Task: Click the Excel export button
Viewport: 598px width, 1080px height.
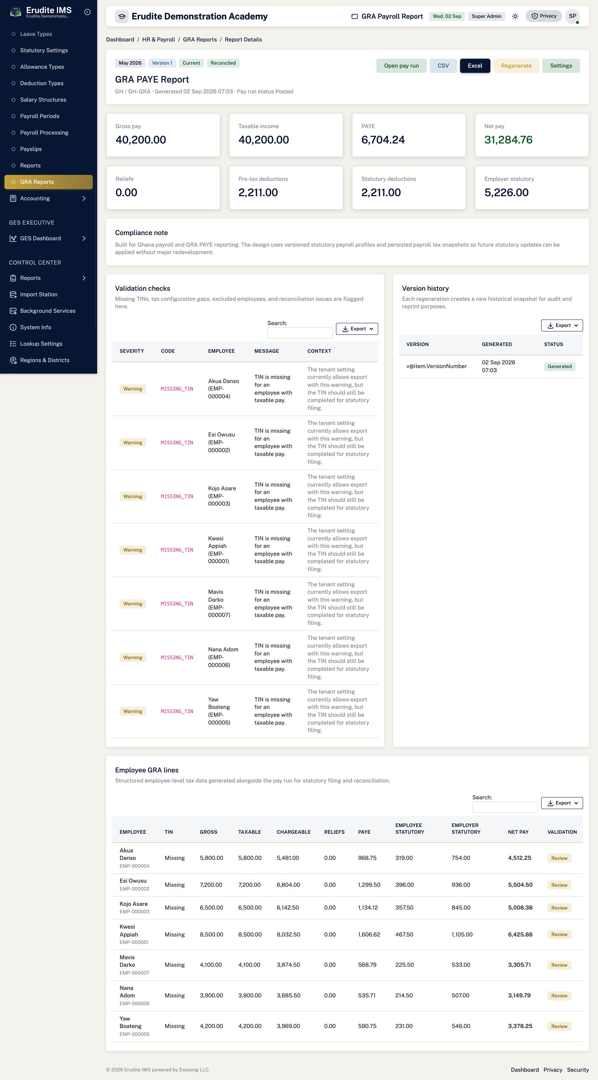Action: point(475,66)
